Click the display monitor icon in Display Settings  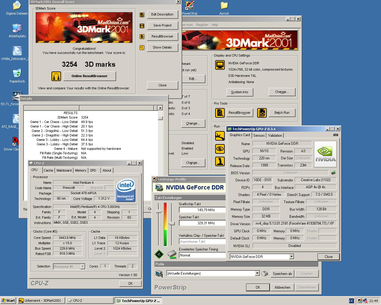point(220,65)
